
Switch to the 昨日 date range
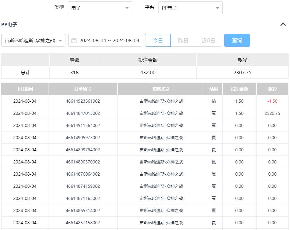(183, 41)
